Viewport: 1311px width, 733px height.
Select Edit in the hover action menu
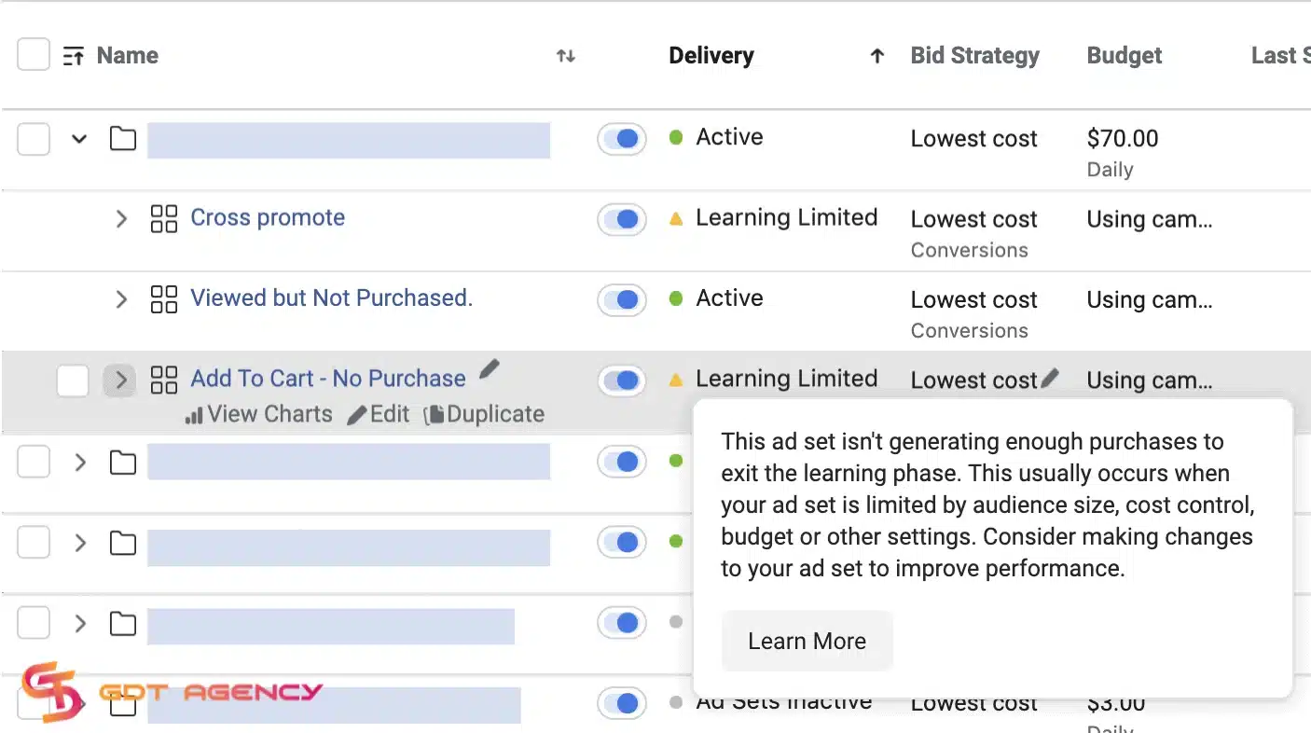click(379, 414)
